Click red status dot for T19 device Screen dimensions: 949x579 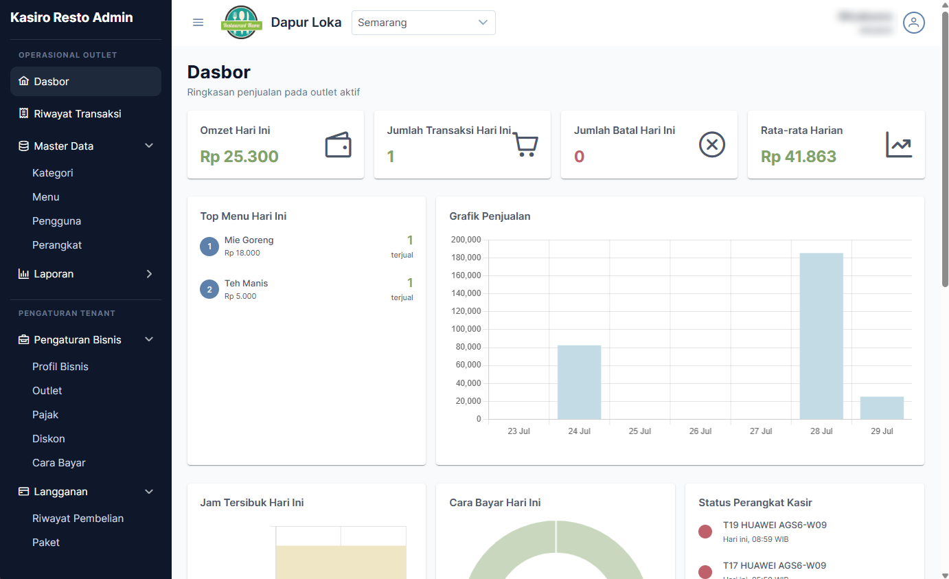(705, 532)
